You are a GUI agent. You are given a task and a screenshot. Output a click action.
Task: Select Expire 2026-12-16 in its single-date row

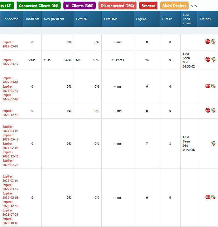click(x=10, y=113)
